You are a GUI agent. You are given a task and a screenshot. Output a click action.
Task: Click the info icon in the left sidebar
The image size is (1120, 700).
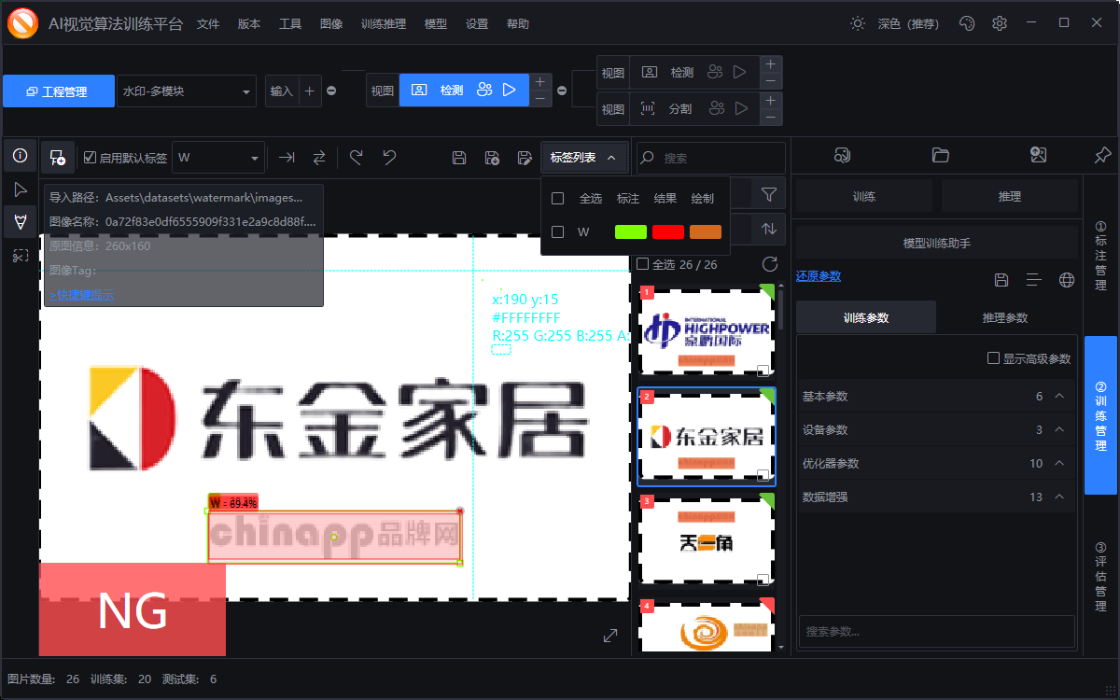tap(20, 156)
